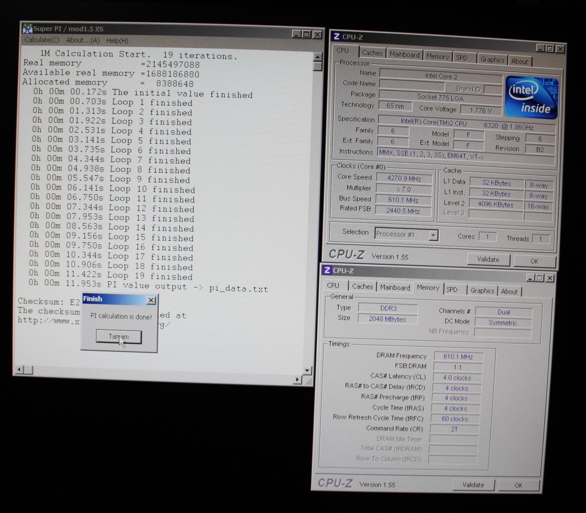Image resolution: width=586 pixels, height=513 pixels.
Task: Click the Super PI title bar app icon
Action: click(27, 29)
